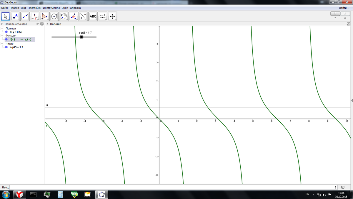Toggle visibility of line a: y = 0.59
This screenshot has height=199, width=353.
pyautogui.click(x=6, y=32)
